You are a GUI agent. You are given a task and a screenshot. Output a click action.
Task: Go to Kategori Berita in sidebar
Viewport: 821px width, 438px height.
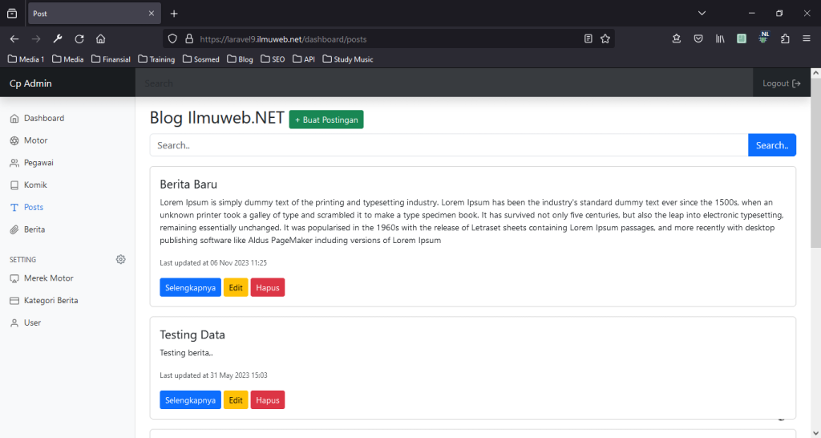point(51,300)
